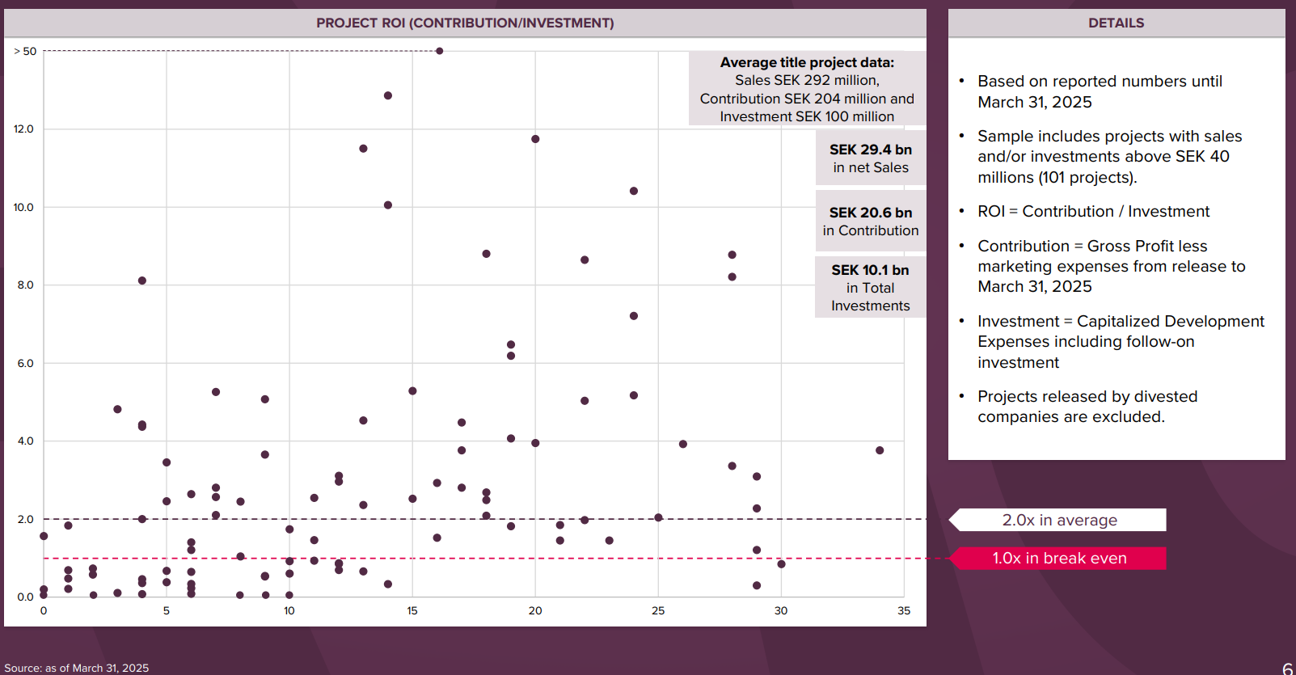Click the PROJECT ROI (CONTRIBUTION/INVESTMENT) header

[465, 23]
